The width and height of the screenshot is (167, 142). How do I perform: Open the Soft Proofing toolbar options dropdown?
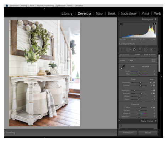(114, 133)
